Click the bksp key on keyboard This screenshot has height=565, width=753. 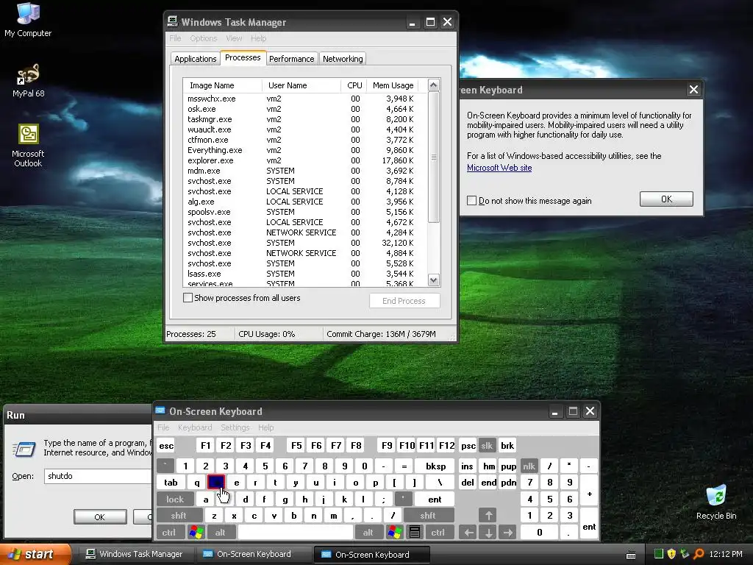(x=435, y=466)
